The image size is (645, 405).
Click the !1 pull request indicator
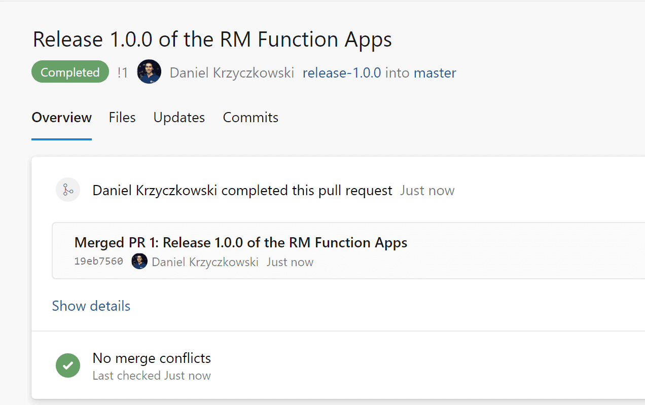tap(122, 72)
